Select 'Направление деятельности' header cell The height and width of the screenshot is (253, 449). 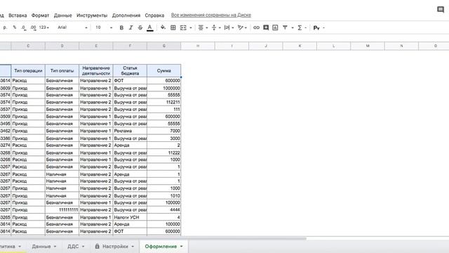pos(96,70)
